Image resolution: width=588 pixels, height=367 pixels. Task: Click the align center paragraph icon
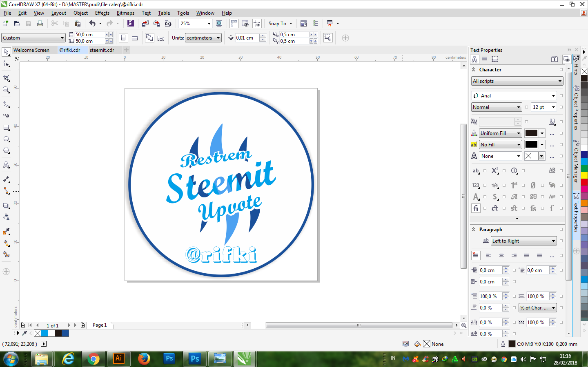[x=501, y=255]
